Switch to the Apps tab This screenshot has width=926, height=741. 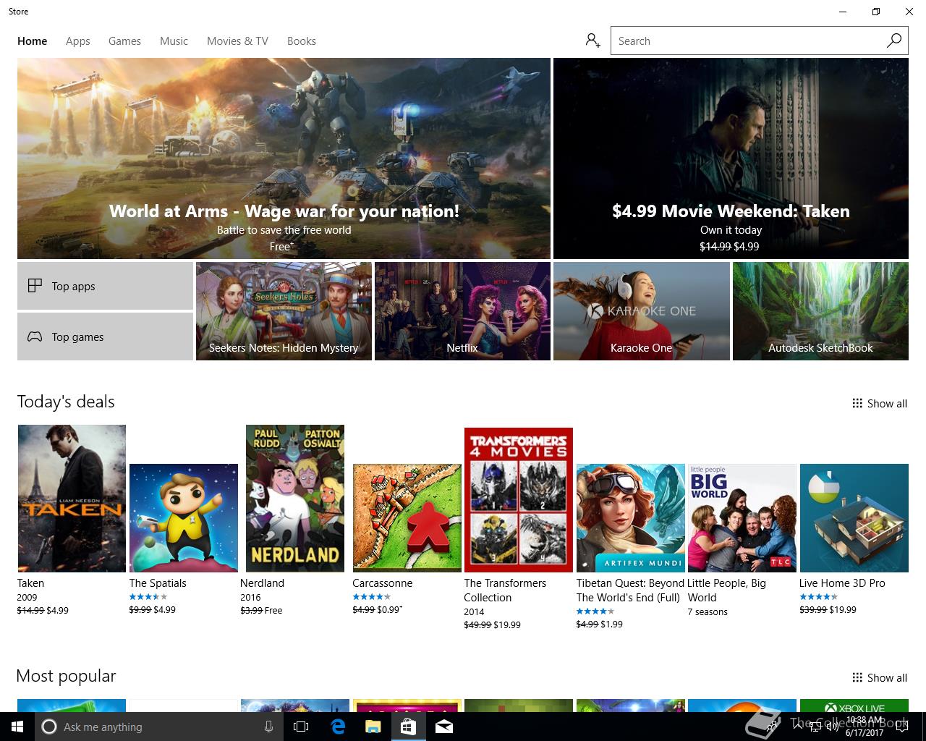click(78, 41)
